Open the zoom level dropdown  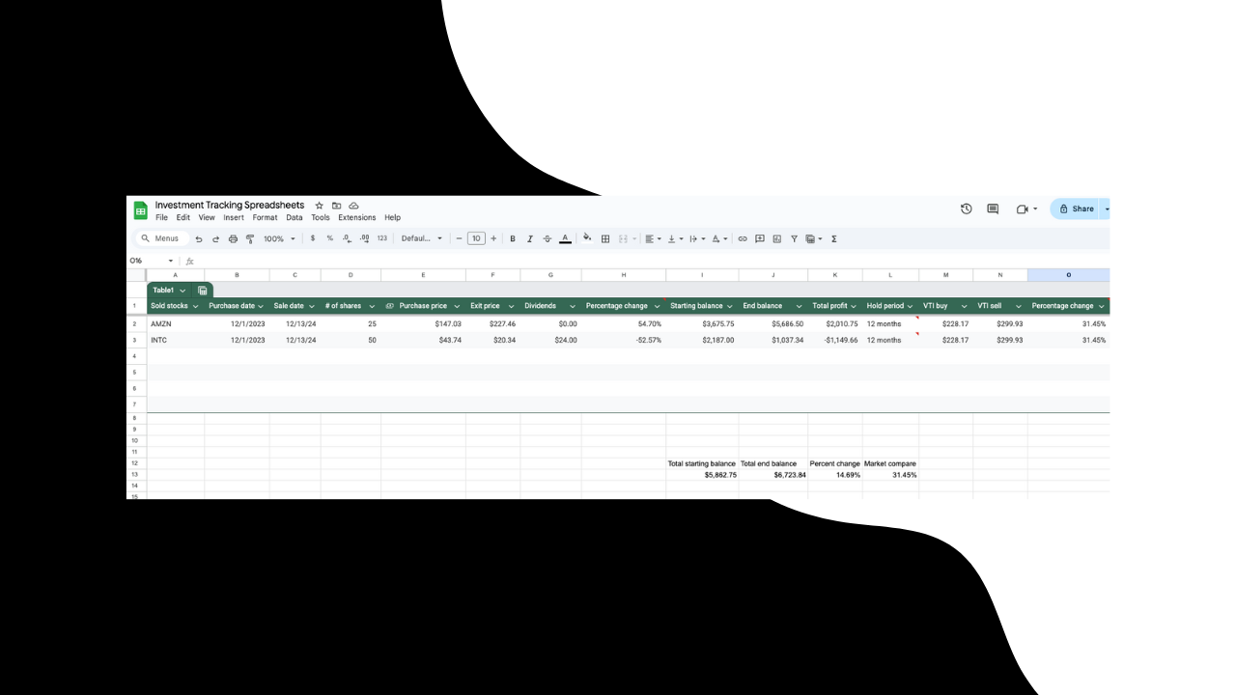[277, 238]
